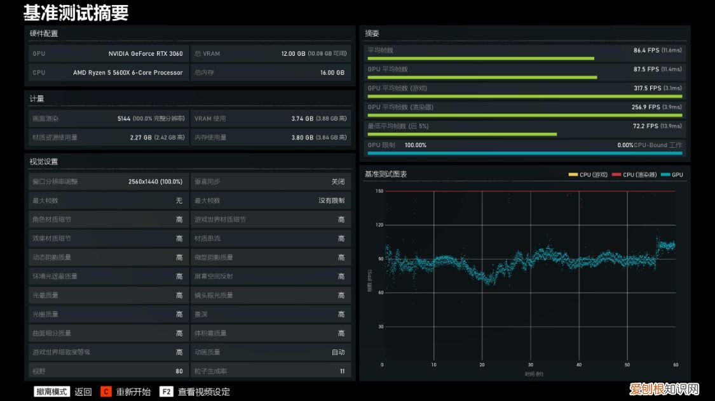715x401 pixels.
Task: Open the 最大帧数 没有限制 option
Action: pyautogui.click(x=270, y=201)
